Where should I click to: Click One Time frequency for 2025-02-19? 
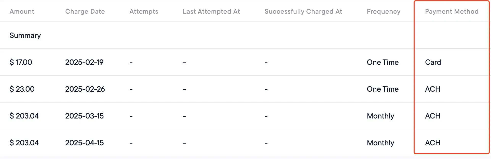[x=383, y=62]
